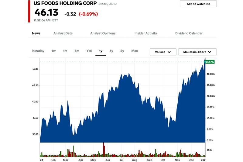Select the 3y time range
The height and width of the screenshot is (162, 243).
click(x=111, y=51)
